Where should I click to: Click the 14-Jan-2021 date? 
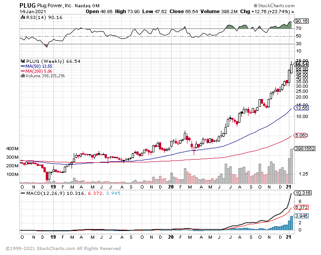tap(33, 12)
